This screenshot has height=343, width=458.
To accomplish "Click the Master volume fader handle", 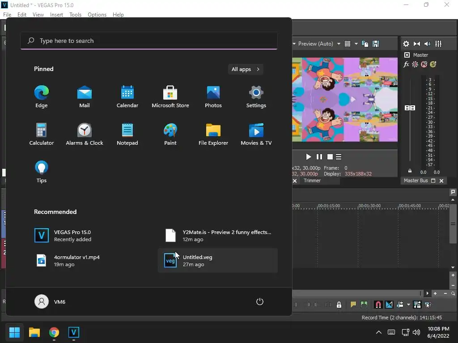I will pyautogui.click(x=410, y=108).
